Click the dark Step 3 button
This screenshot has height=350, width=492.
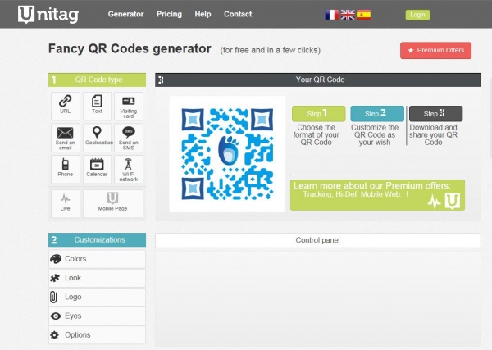[x=436, y=114]
